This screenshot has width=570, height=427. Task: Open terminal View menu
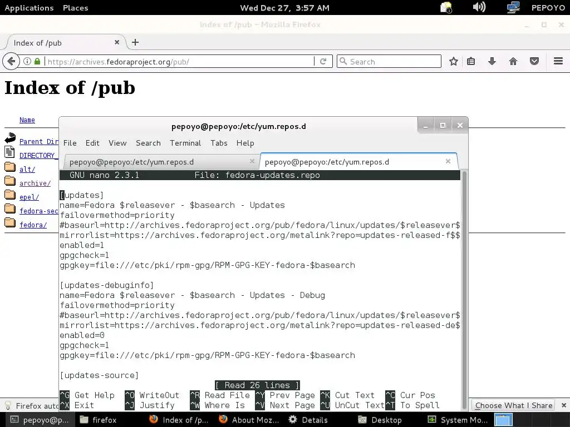117,143
